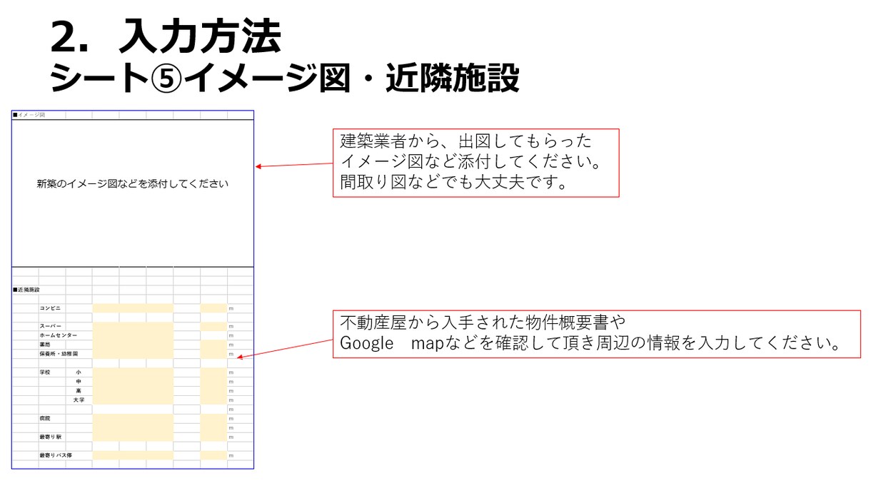Click the distance input field for 病院
Viewport: 871px width, 483px height.
(213, 419)
